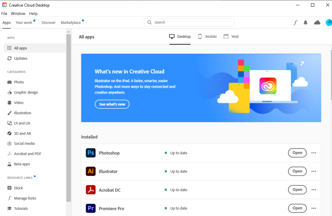Image resolution: width=332 pixels, height=216 pixels.
Task: Click the Search input field
Action: pyautogui.click(x=189, y=22)
